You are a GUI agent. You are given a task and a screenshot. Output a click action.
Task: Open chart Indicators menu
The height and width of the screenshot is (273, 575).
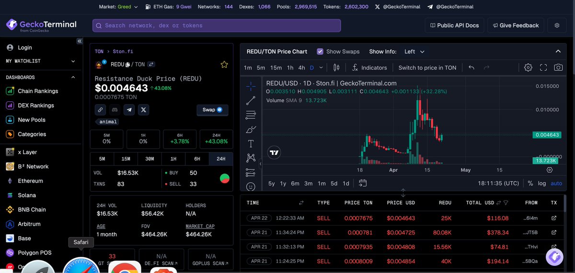tap(369, 68)
